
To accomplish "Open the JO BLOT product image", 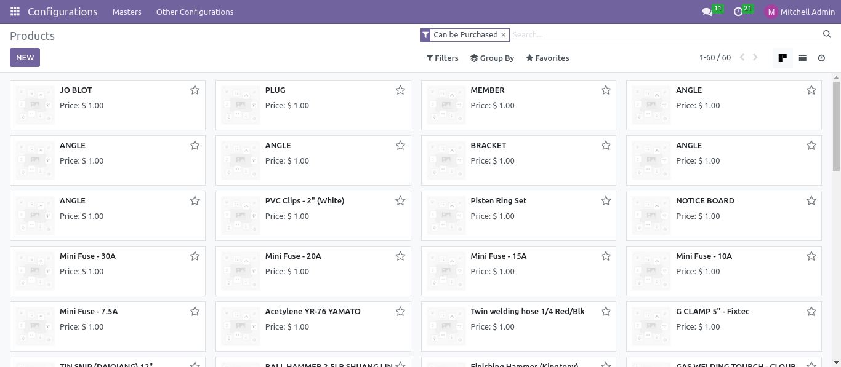I will point(35,105).
